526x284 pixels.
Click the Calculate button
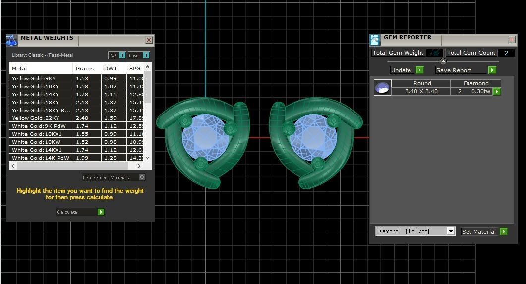pyautogui.click(x=80, y=212)
